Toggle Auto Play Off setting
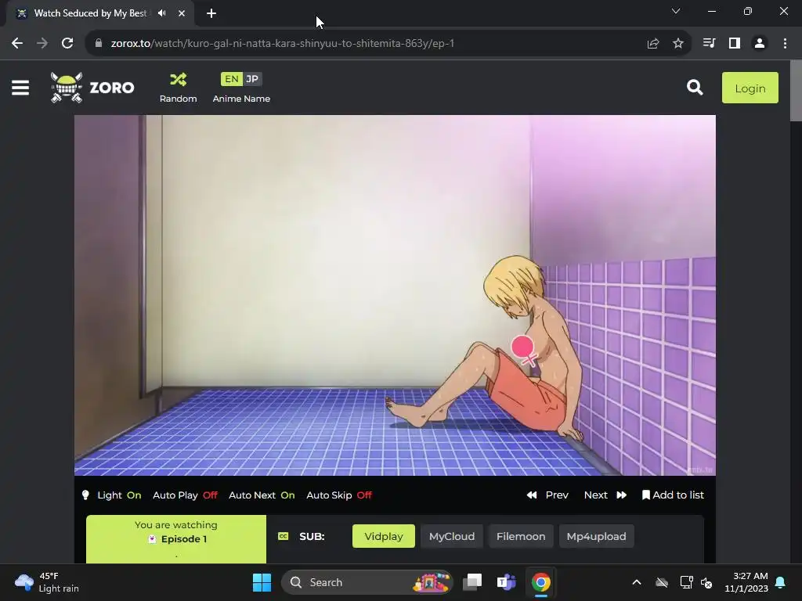This screenshot has height=601, width=802. coord(185,495)
